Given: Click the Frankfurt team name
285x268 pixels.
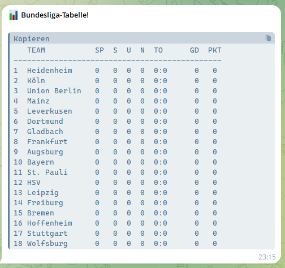Looking at the screenshot, I should tap(47, 142).
